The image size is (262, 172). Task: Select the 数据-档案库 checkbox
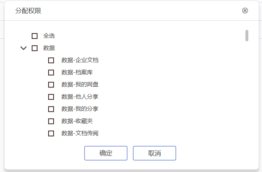[x=51, y=73]
